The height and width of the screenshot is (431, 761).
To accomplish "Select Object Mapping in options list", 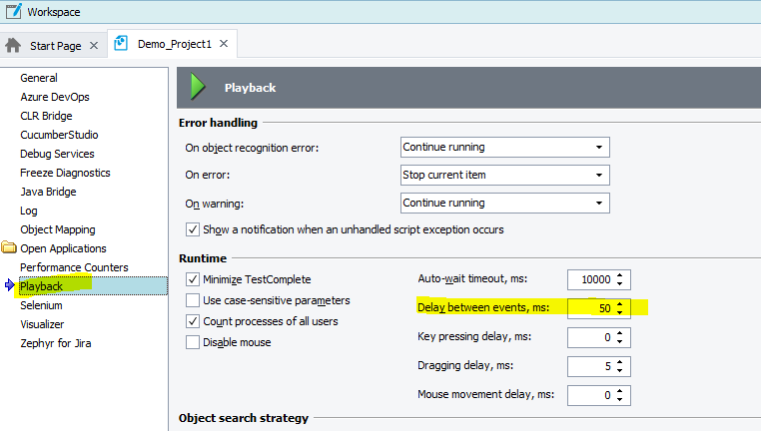I will point(58,229).
